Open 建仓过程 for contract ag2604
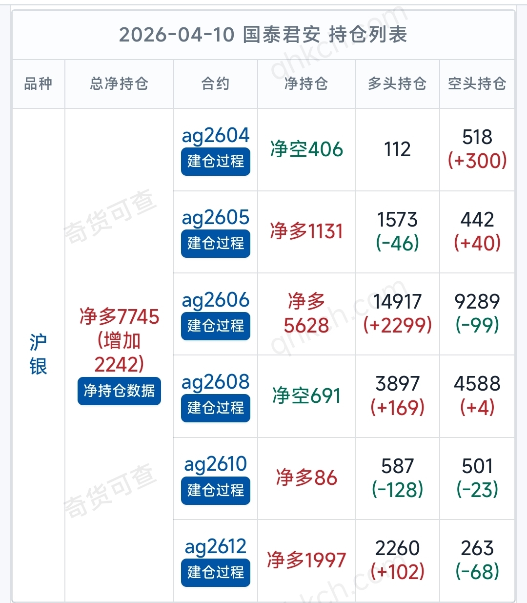527x603 pixels. (x=215, y=161)
